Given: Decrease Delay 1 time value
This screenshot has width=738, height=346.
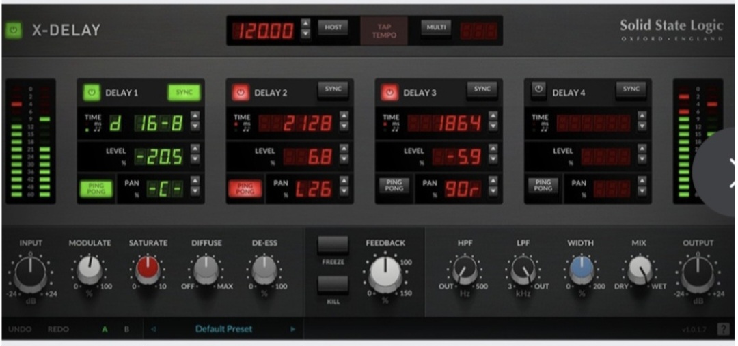Looking at the screenshot, I should [195, 126].
